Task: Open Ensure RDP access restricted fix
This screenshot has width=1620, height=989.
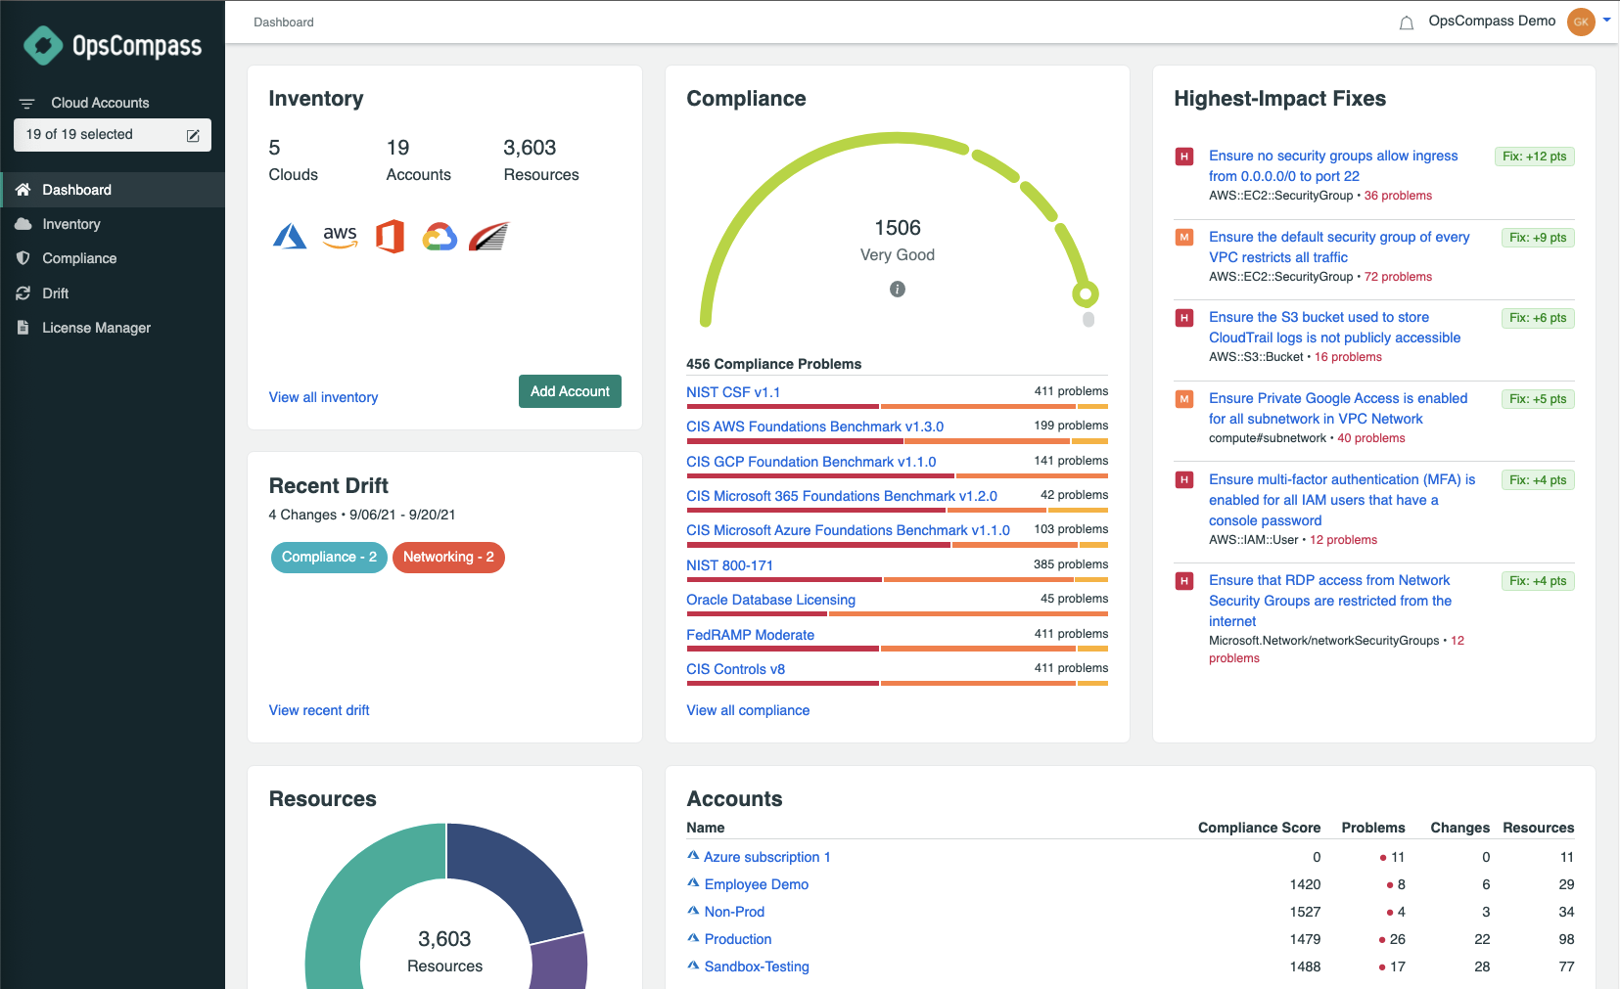Action: [x=1330, y=601]
